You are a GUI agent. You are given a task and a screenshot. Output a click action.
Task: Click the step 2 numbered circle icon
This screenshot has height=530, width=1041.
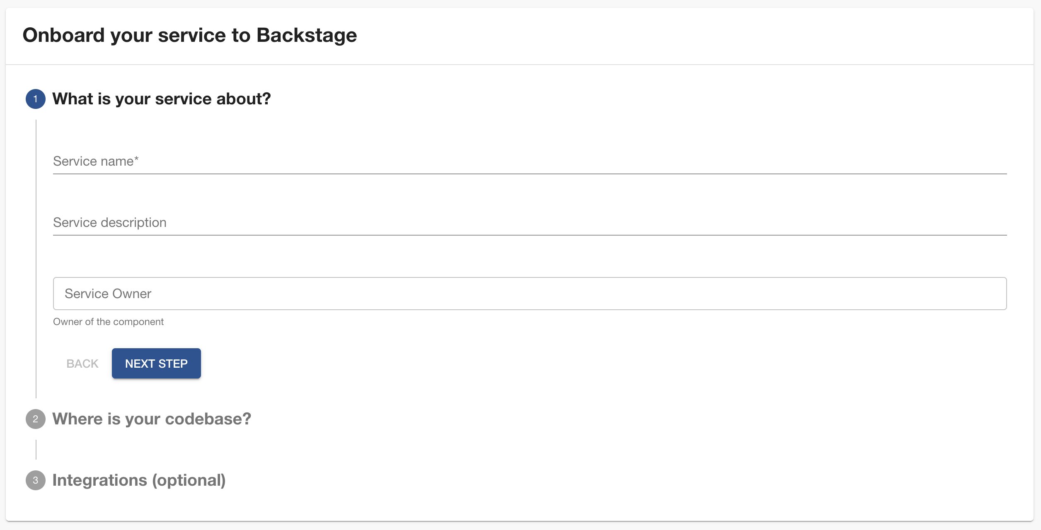click(36, 419)
